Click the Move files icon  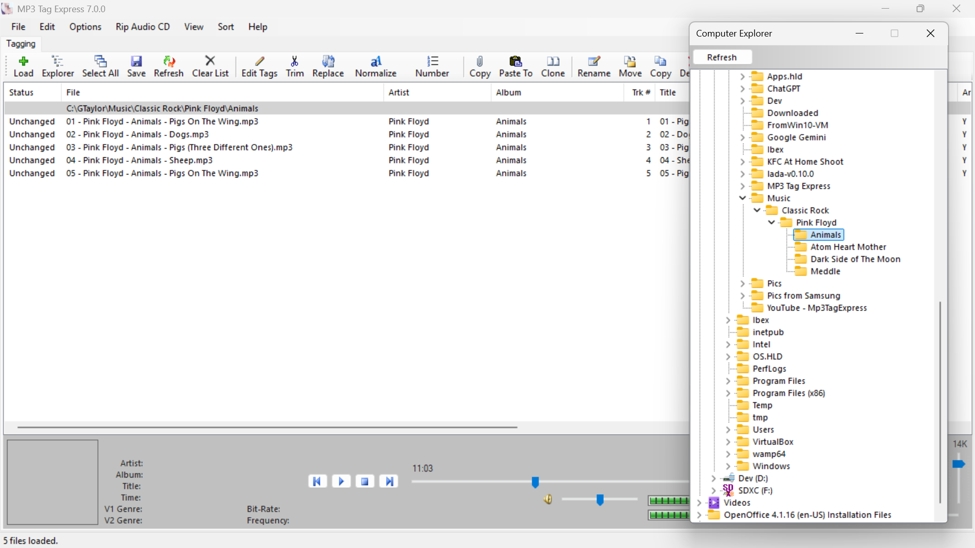click(x=630, y=66)
